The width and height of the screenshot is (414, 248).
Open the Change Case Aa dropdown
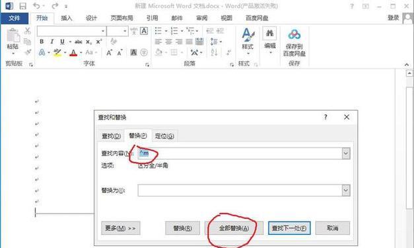pos(91,52)
